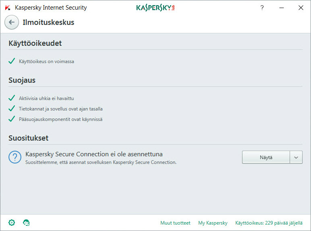311x231 pixels.
Task: Minimize the Kaspersky window
Action: 281,8
